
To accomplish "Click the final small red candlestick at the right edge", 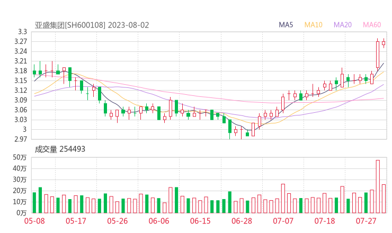I will coord(384,43).
